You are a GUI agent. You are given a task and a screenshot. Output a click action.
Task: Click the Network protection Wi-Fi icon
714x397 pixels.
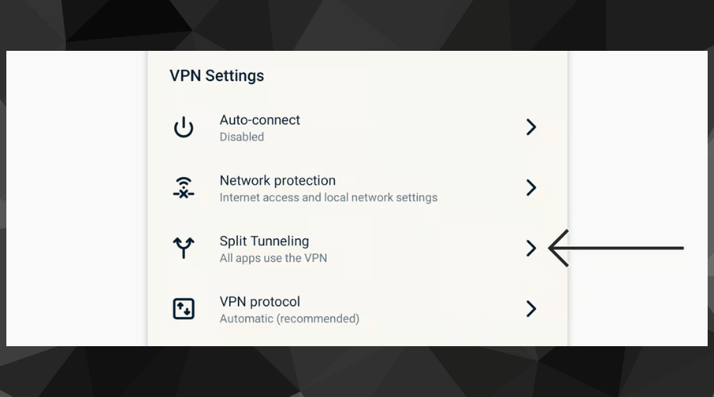coord(183,187)
